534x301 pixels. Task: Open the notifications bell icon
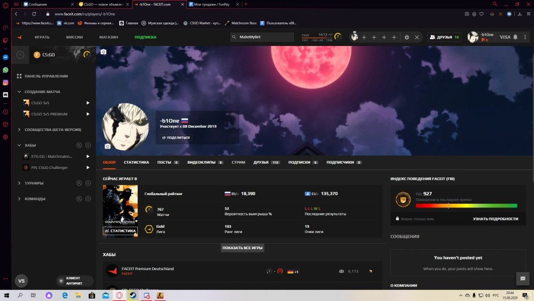(515, 37)
